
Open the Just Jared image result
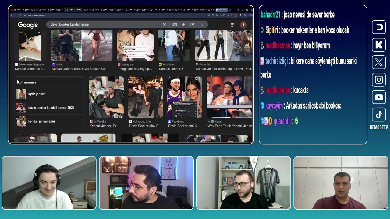point(174,46)
